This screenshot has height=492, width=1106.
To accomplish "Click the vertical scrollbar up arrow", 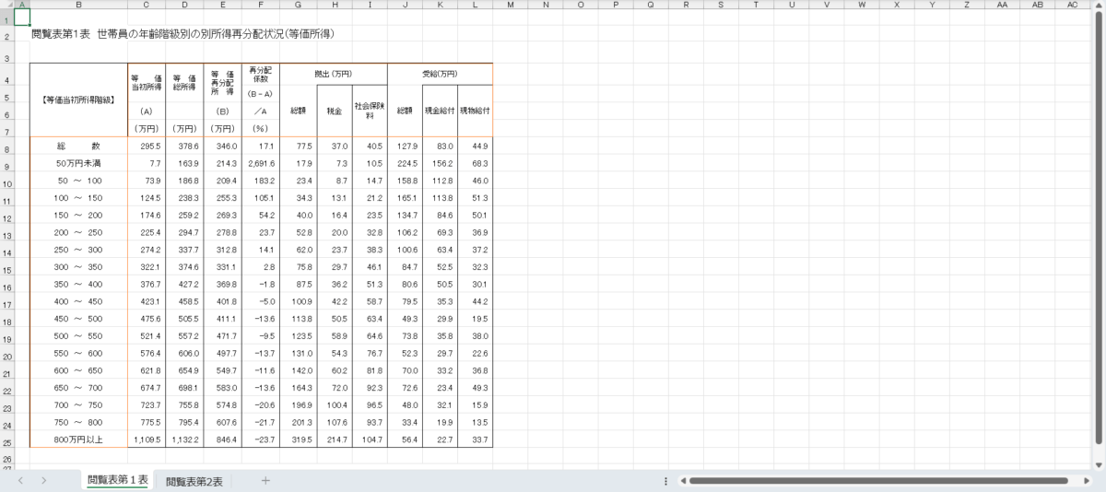I will click(1099, 6).
